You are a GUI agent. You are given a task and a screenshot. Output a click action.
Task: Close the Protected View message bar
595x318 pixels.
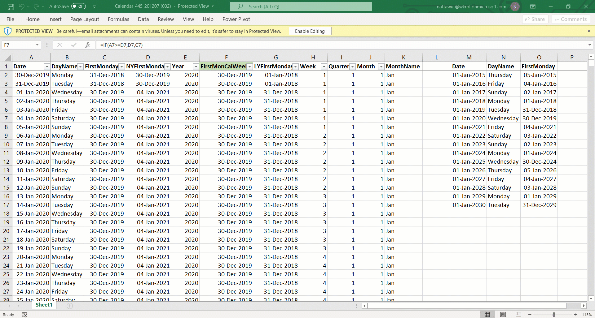[x=589, y=31]
